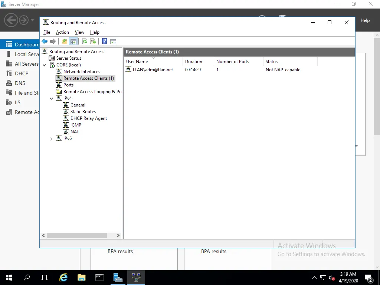Click the Forward arrow in Routing and Remote Access toolbar
This screenshot has height=285, width=380.
[x=53, y=42]
